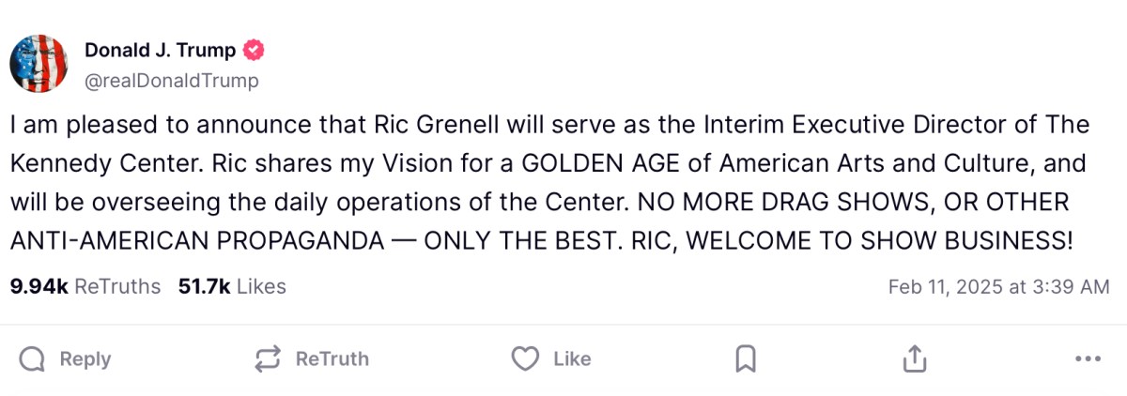The image size is (1127, 396).
Task: Click the share upload icon
Action: point(915,358)
